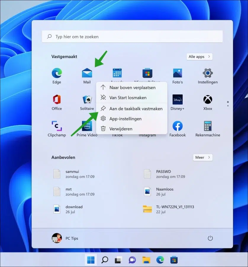Open App-instellingen from context menu

132,119
